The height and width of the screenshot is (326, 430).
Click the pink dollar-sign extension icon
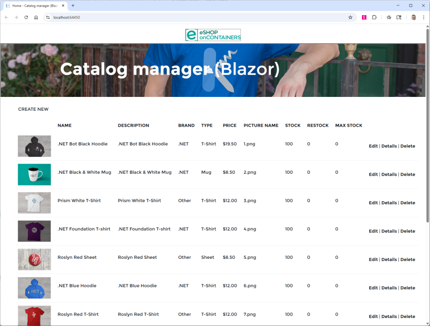pyautogui.click(x=364, y=18)
